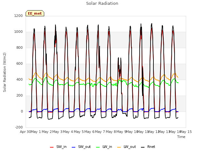Click the 200 y-axis tick label

(x=20, y=96)
